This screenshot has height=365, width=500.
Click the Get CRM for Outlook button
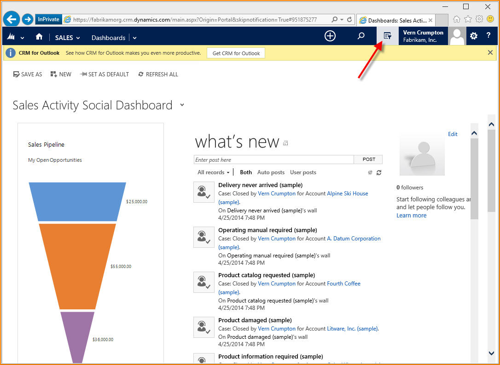tap(236, 53)
